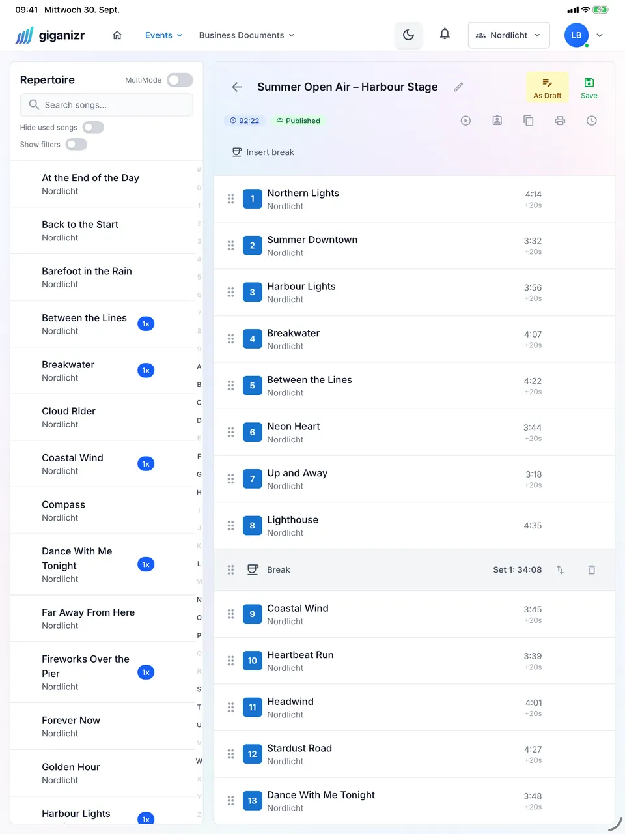Delete the Break row with trash icon
This screenshot has width=625, height=834.
click(591, 569)
